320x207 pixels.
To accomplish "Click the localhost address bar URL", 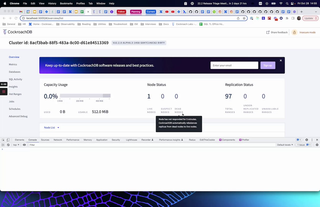I will [x=45, y=18].
